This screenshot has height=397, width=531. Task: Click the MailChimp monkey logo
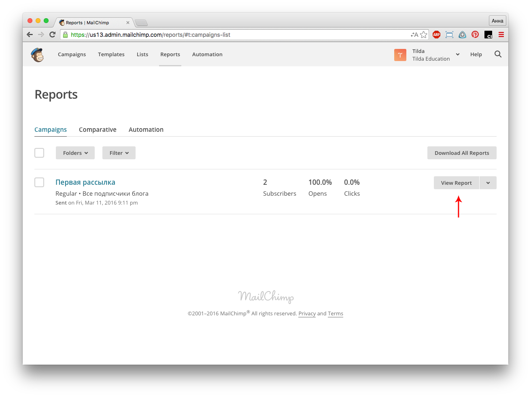click(38, 55)
